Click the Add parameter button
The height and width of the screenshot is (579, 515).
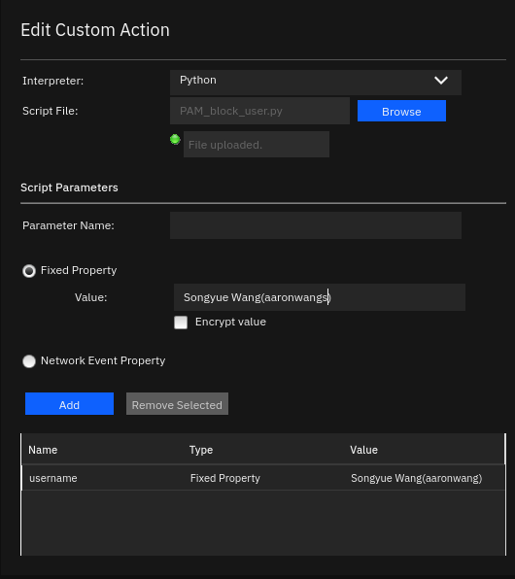pos(69,403)
